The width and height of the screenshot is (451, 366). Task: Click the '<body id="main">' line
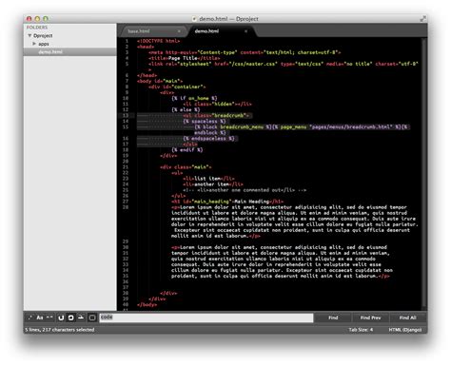pos(160,81)
